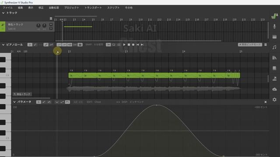Select the parameter panel pointer tool

tap(38, 102)
